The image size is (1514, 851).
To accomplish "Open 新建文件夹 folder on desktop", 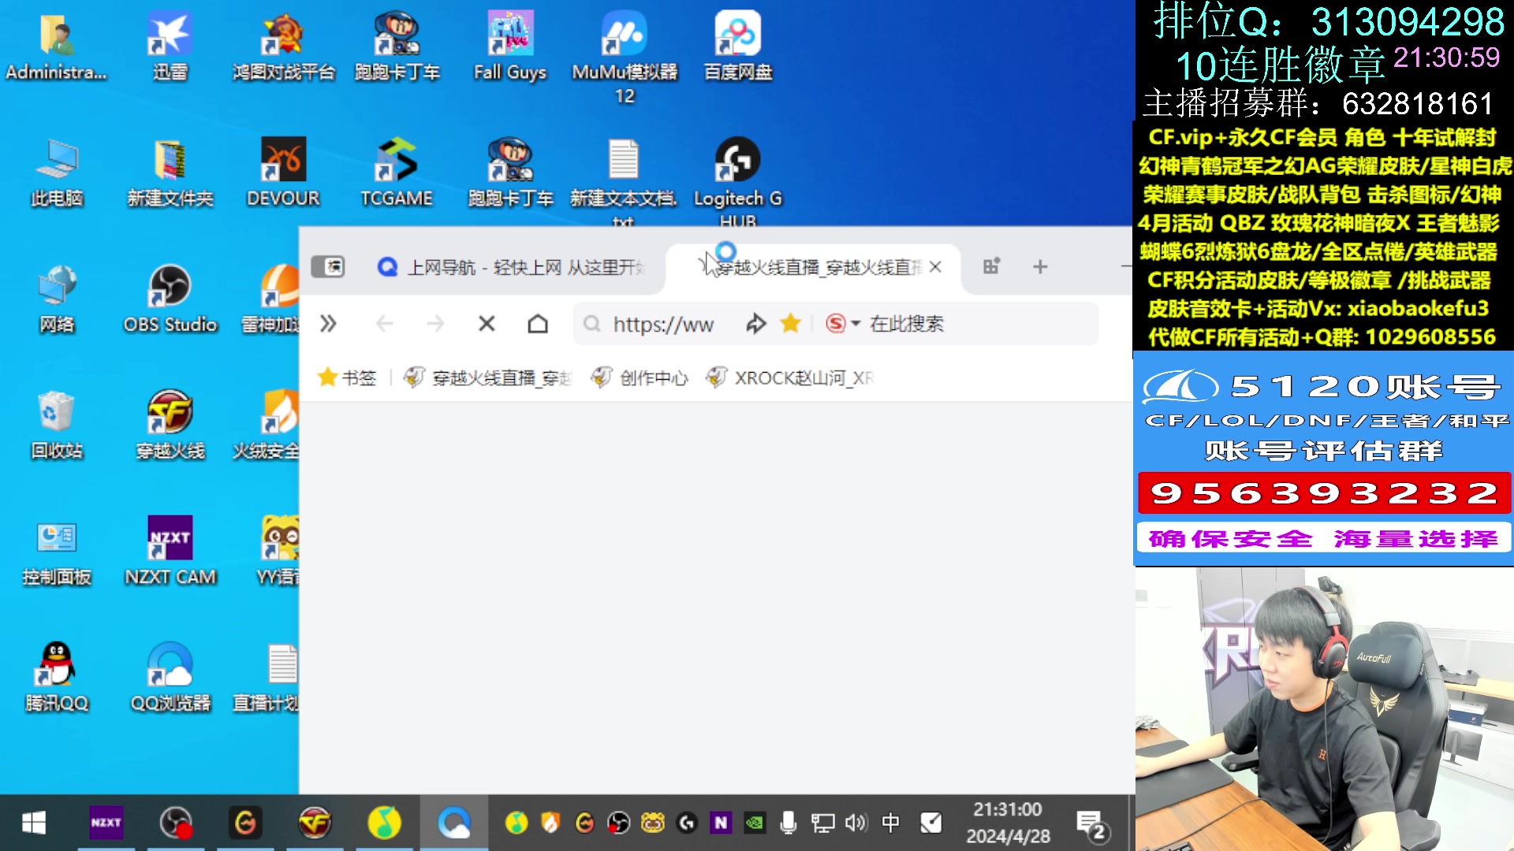I will point(170,173).
